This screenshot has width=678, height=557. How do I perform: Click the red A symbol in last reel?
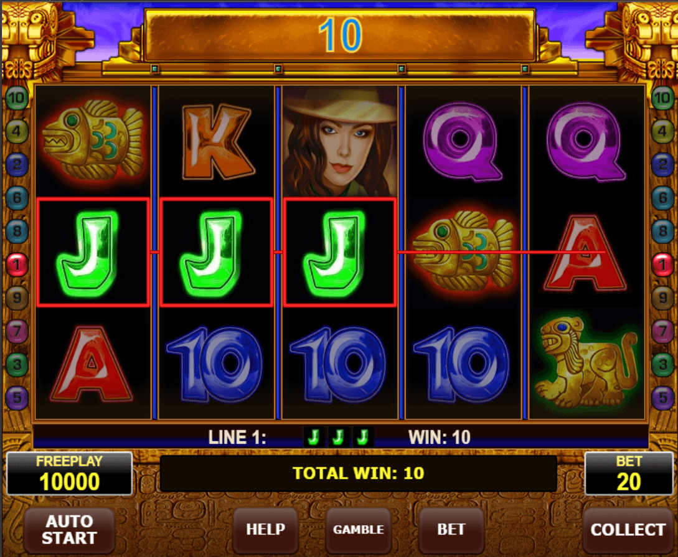(x=585, y=253)
